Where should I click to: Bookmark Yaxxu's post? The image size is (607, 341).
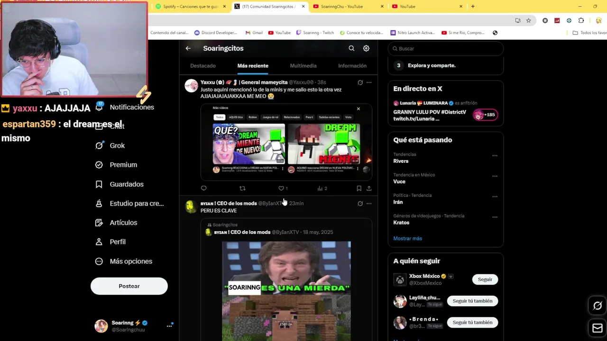[359, 188]
